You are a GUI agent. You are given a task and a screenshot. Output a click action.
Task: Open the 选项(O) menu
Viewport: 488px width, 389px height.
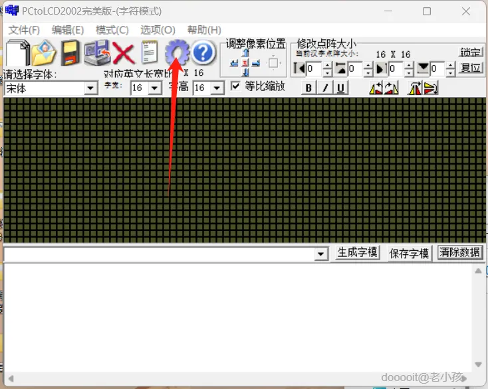pos(158,30)
